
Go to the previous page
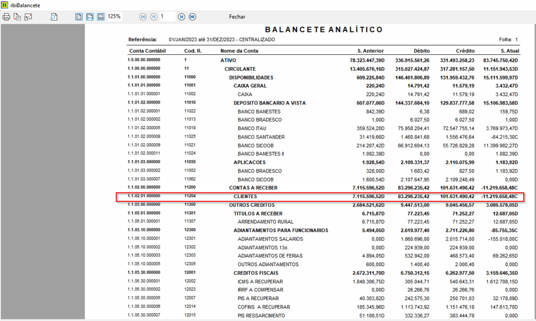153,17
